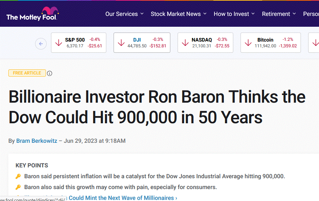Click the DJI down arrow icon
This screenshot has height=201, width=319.
[x=121, y=43]
